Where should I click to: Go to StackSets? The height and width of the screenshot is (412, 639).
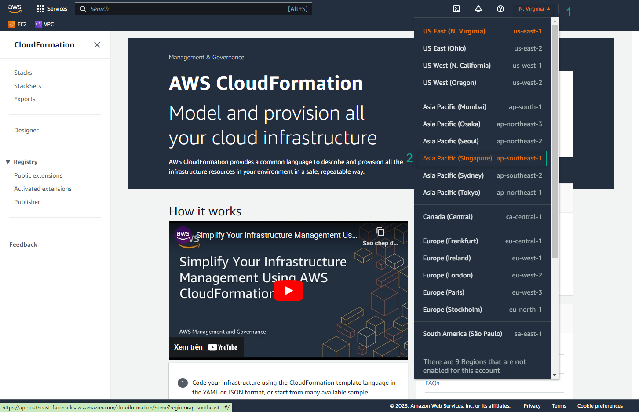[28, 86]
